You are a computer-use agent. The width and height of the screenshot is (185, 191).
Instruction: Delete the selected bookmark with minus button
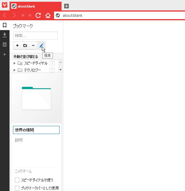(33, 45)
